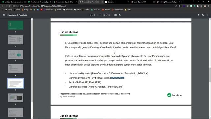Click 'Revit API (RevitAPI, RevitAPIUI)' line
This screenshot has width=211, height=119.
pyautogui.click(x=85, y=82)
